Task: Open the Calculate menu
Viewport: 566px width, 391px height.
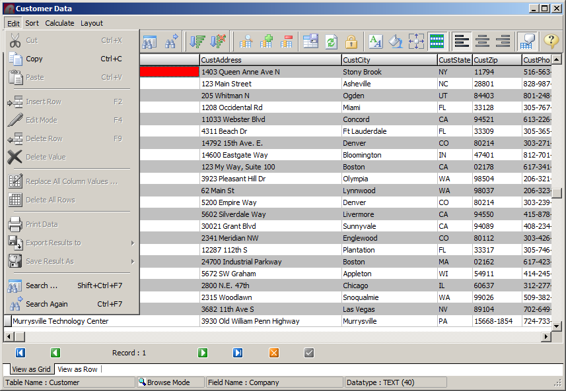Action: [59, 23]
